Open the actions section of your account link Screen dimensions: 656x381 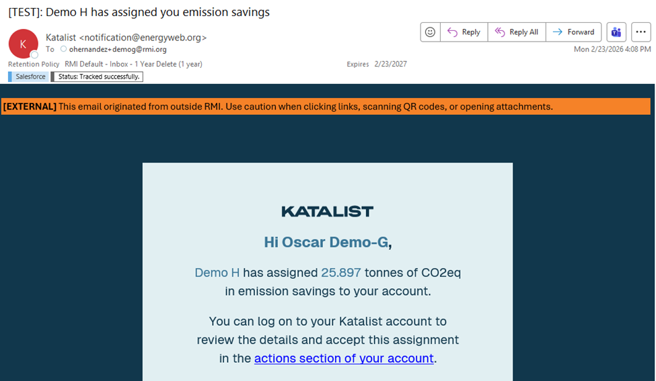(344, 358)
